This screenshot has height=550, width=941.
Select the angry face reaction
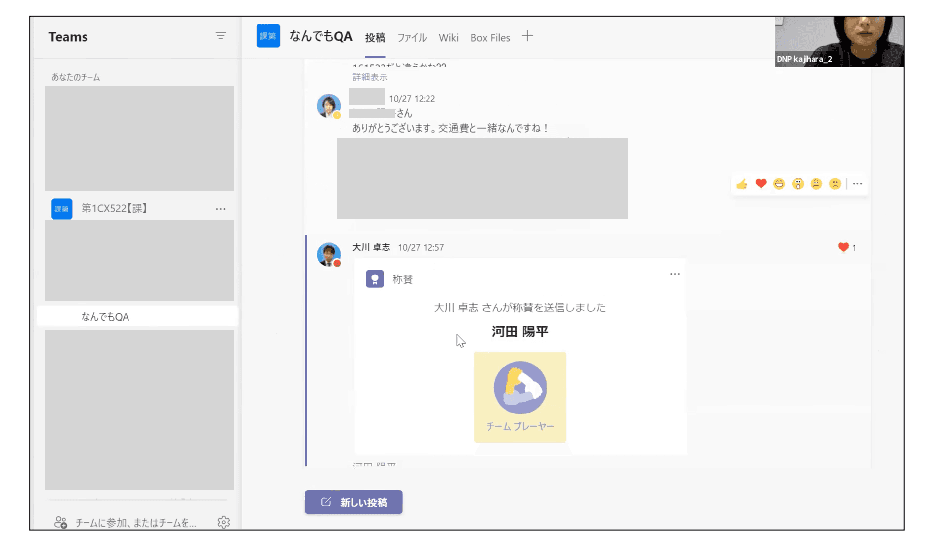click(835, 184)
